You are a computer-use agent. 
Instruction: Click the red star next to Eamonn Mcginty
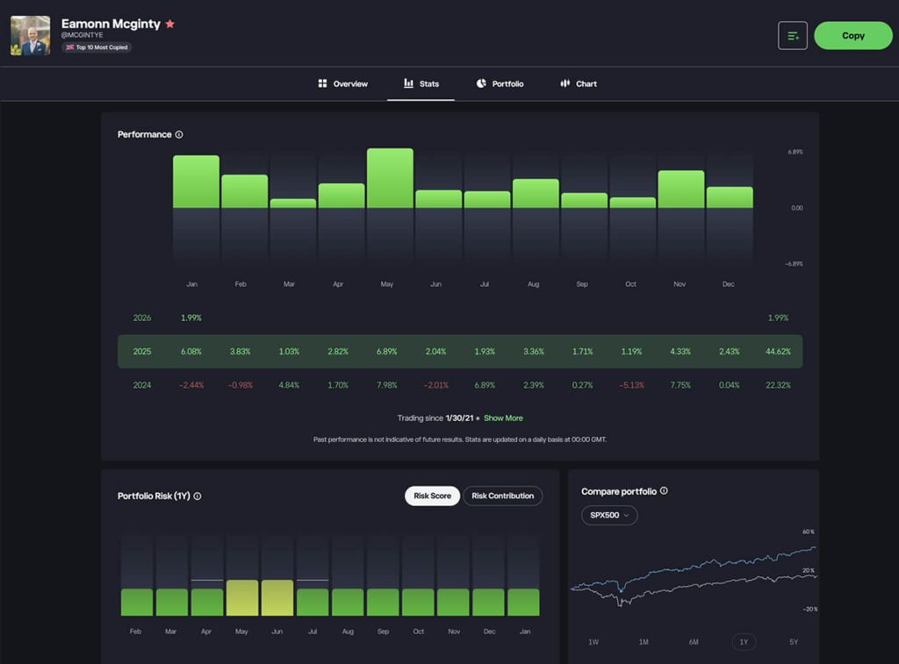pyautogui.click(x=169, y=24)
